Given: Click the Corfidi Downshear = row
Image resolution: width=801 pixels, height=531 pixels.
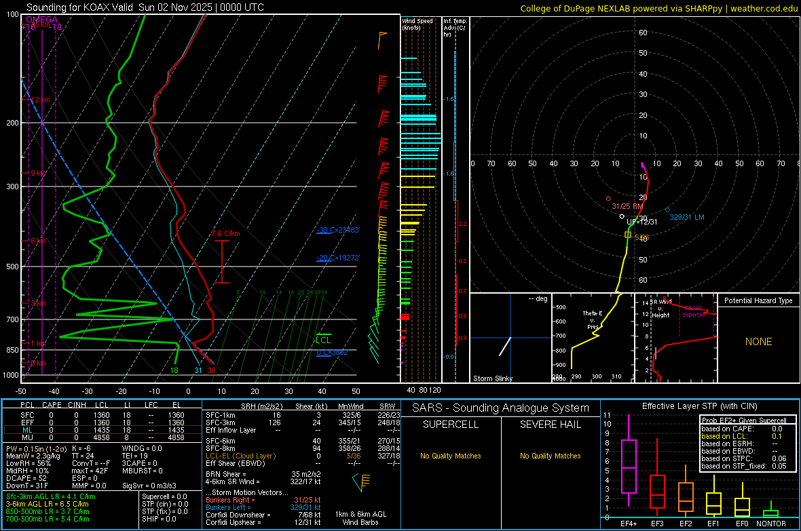Looking at the screenshot, I should (x=263, y=515).
